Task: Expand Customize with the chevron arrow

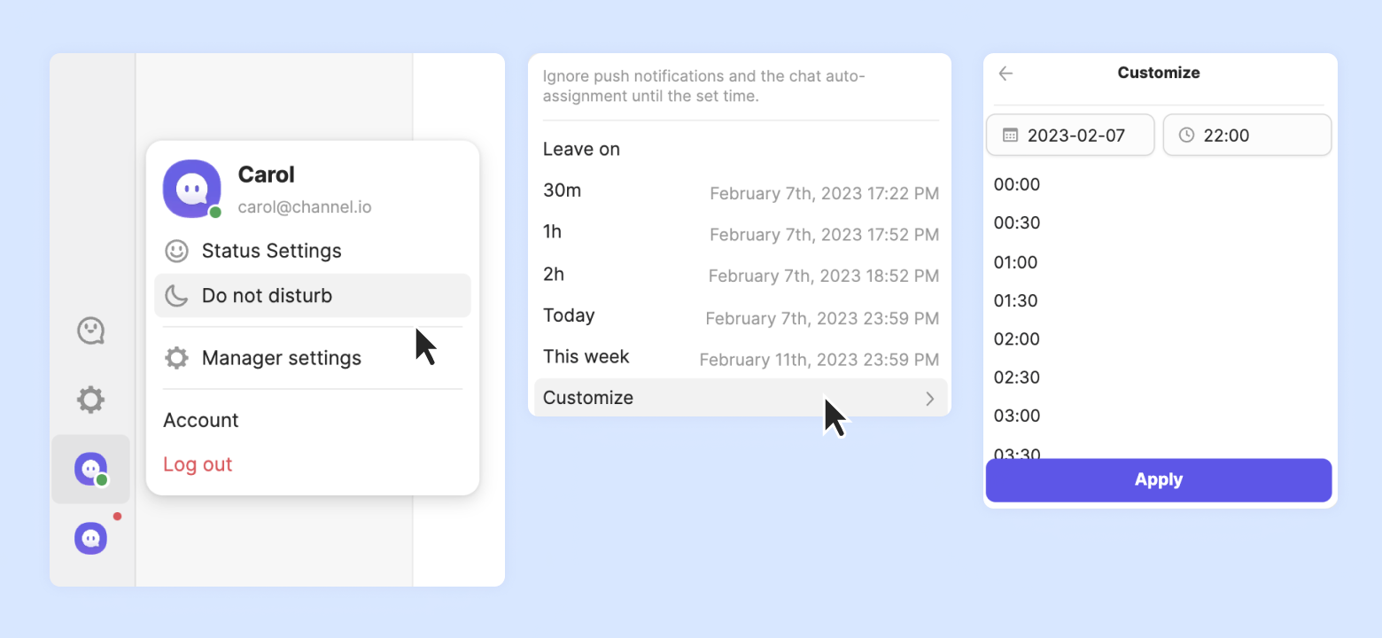Action: (x=930, y=399)
